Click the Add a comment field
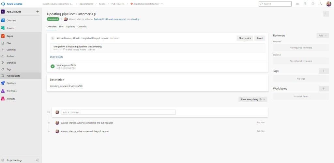The image size is (334, 163). tap(118, 112)
